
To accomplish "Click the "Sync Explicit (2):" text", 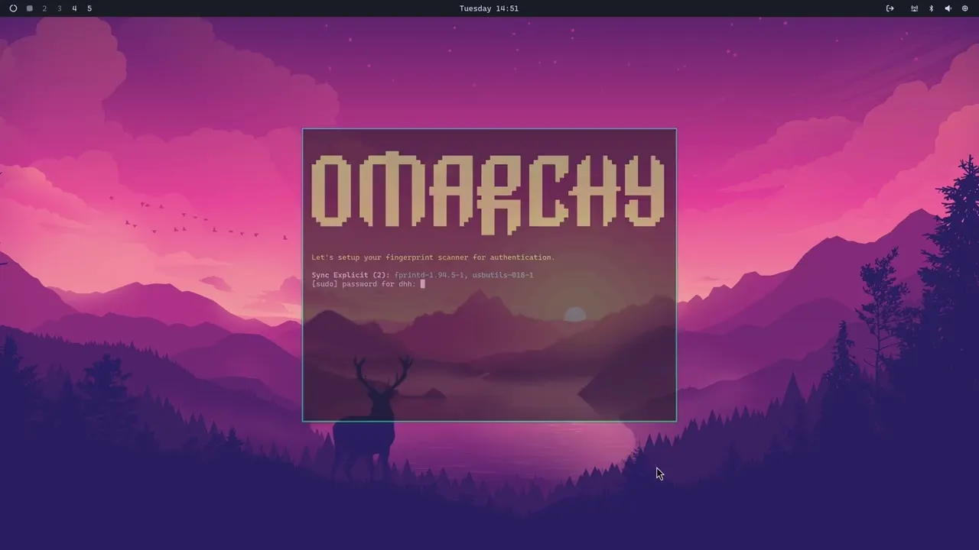I will pos(350,275).
